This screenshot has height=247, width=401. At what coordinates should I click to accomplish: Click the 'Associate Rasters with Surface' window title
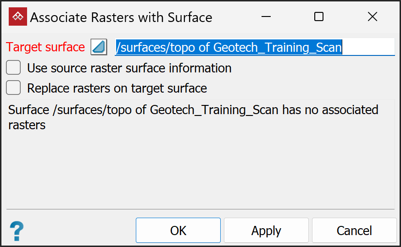coord(121,17)
